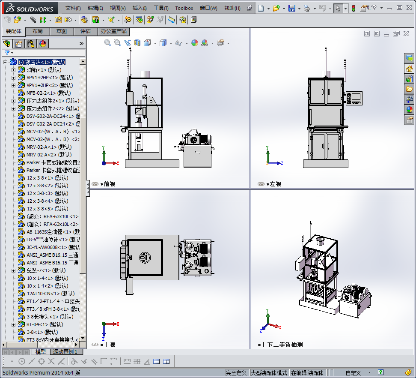Click the grid icon in bottom toolbar
Viewport: 416px width, 378px height.
[137, 361]
